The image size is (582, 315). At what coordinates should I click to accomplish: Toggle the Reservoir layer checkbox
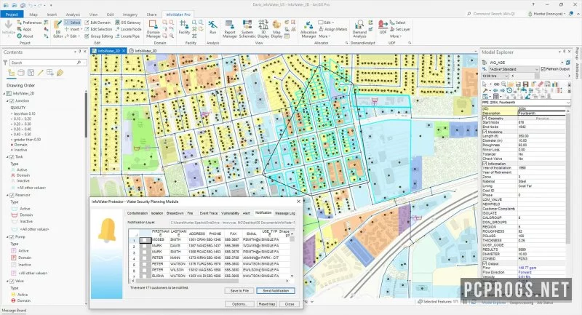[12, 195]
